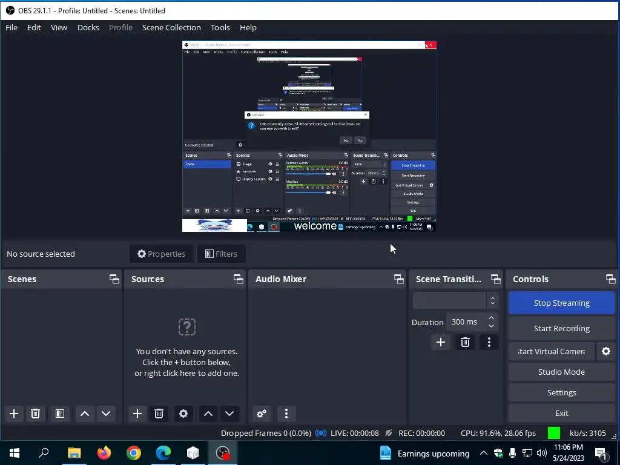Open the scene transition type dropdown
This screenshot has width=620, height=465.
[x=455, y=301]
